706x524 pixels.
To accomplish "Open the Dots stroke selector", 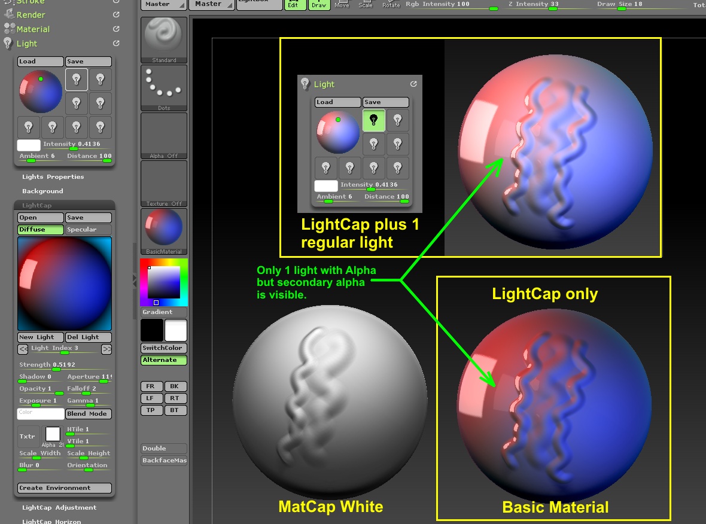I will (x=164, y=89).
